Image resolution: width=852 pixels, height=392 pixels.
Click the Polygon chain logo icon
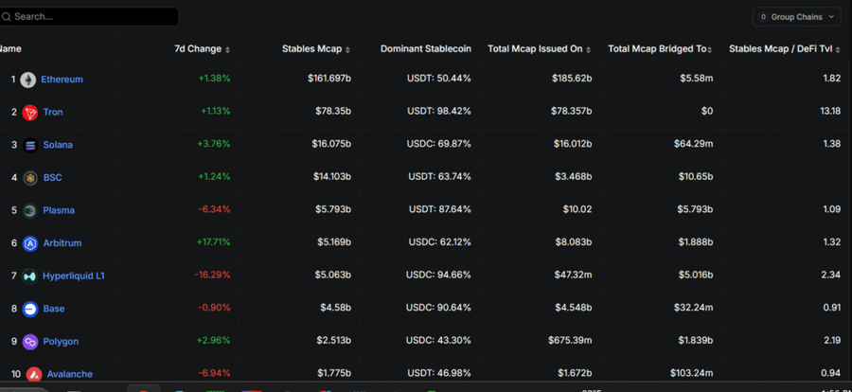[x=30, y=341]
